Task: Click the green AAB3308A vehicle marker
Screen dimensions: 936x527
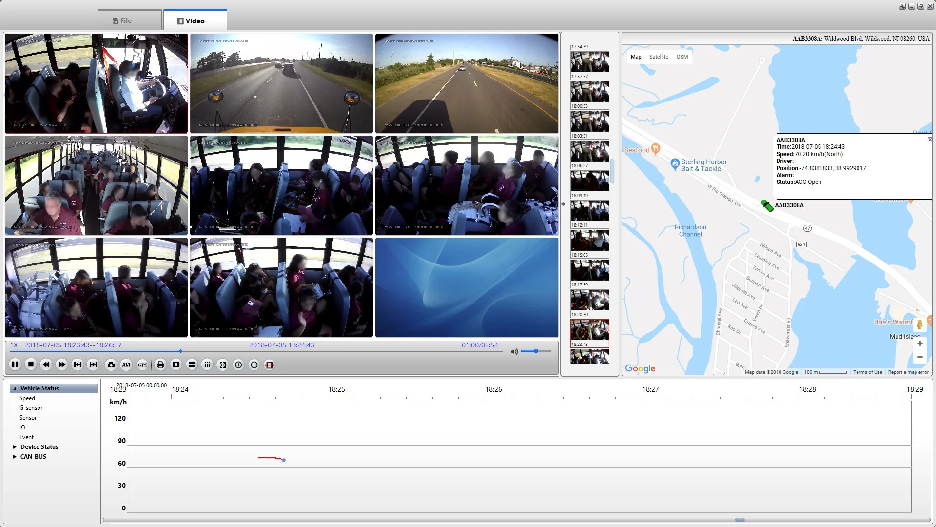Action: 767,205
